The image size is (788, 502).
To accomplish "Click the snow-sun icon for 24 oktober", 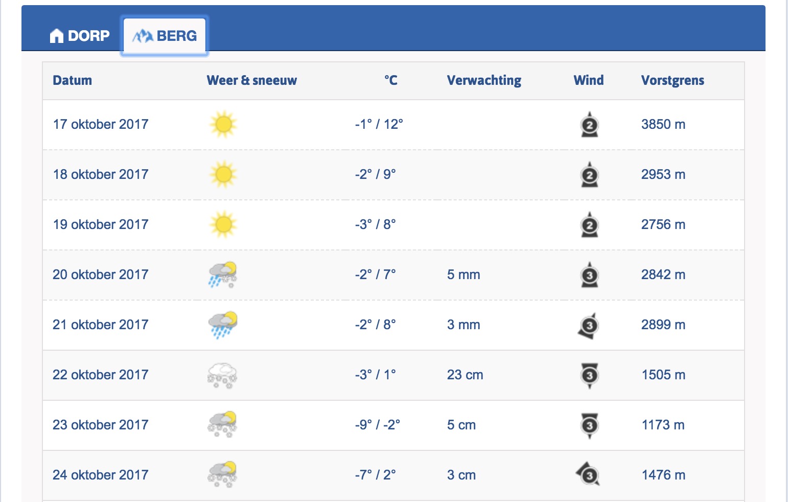I will 222,475.
